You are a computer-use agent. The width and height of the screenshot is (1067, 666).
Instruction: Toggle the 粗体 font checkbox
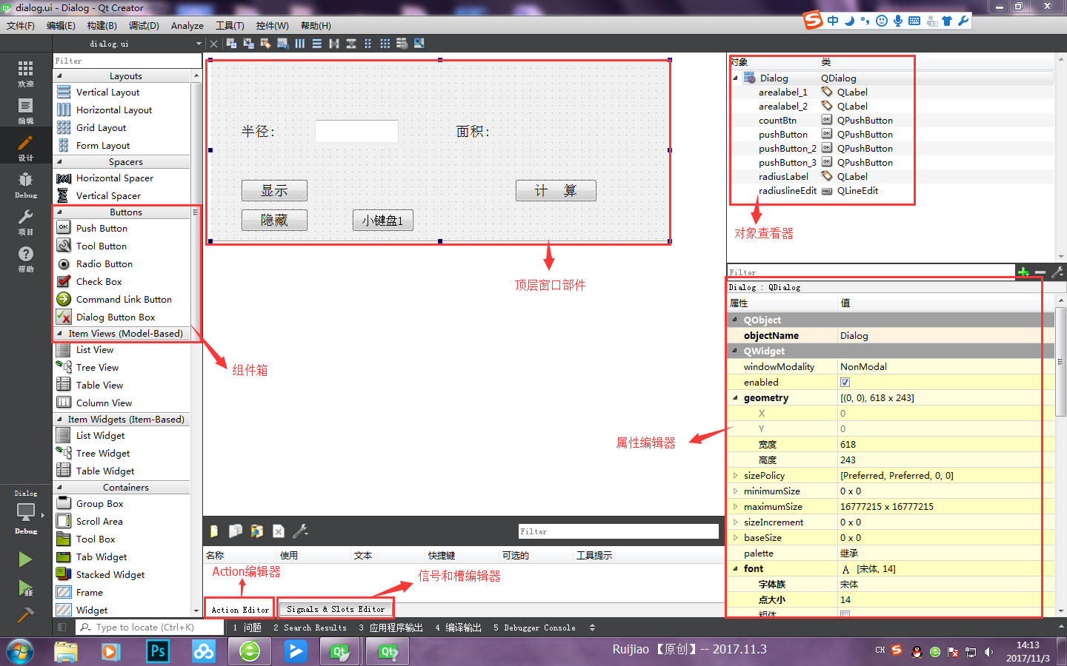coord(845,615)
